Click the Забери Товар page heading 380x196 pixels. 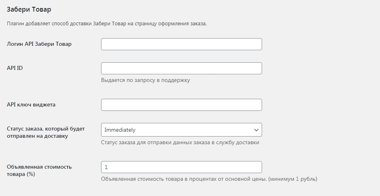29,9
